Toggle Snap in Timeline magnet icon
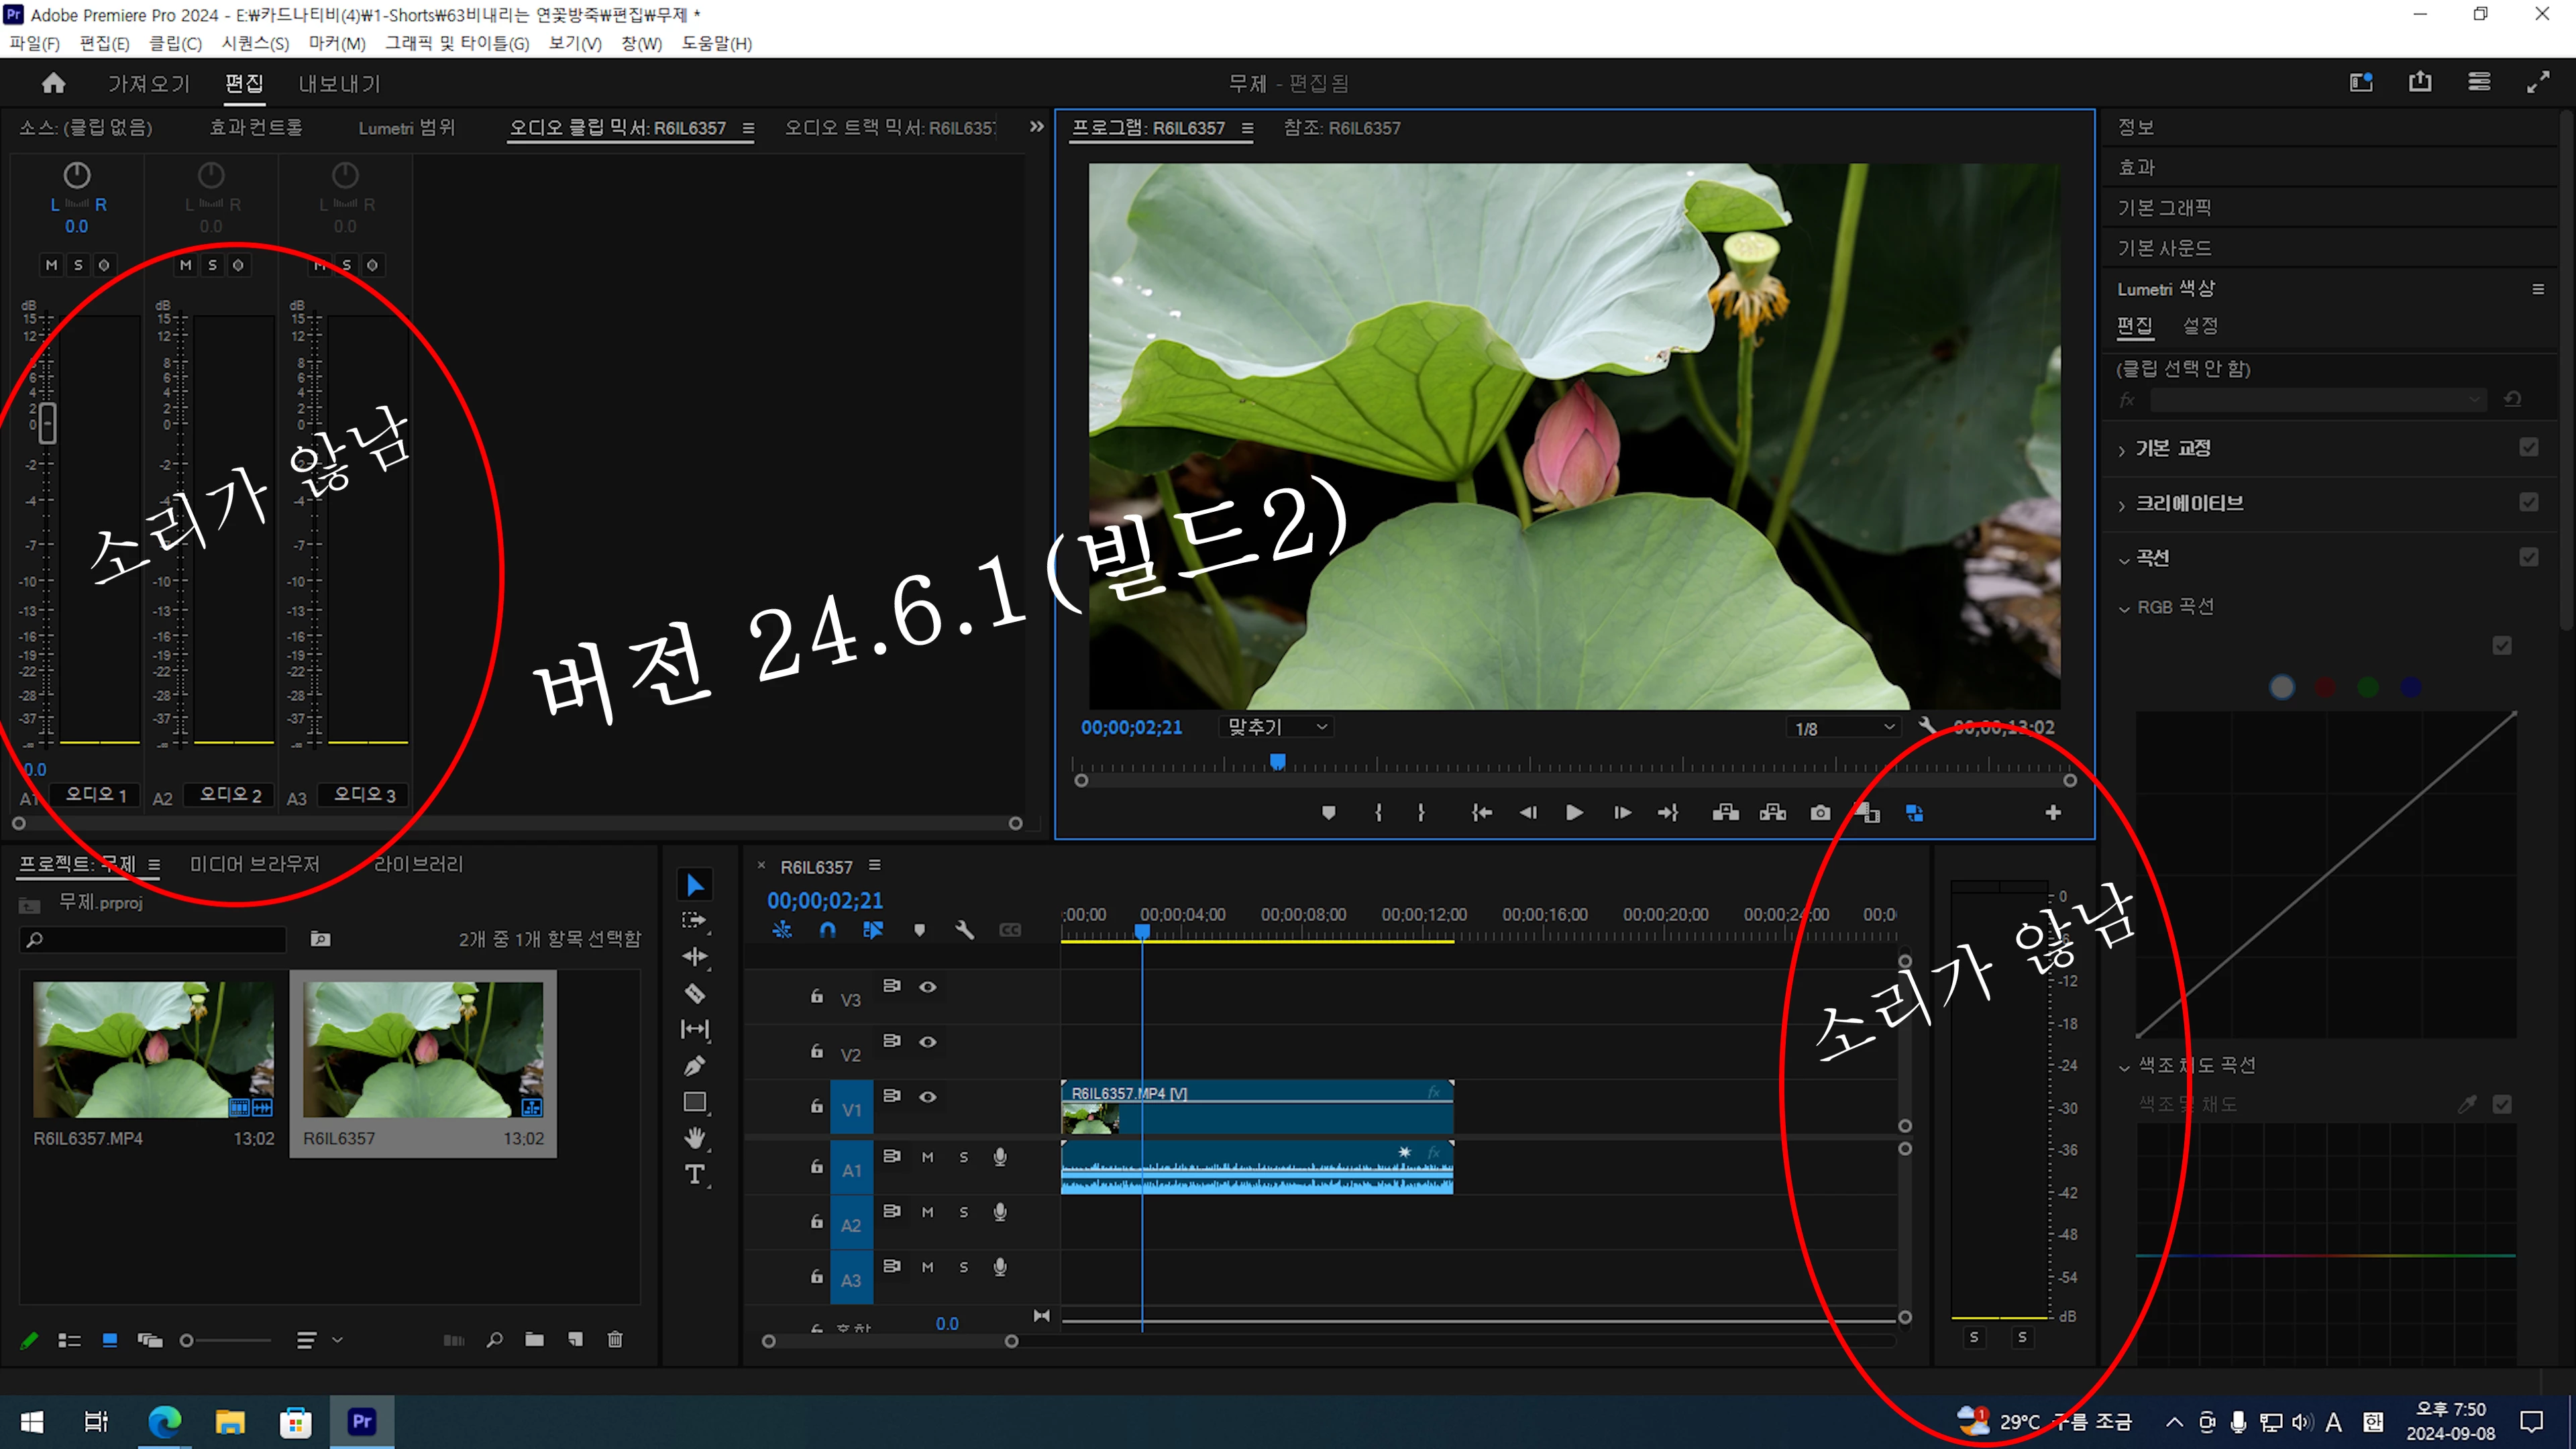Screen dimensions: 2576x1449 click(827, 930)
